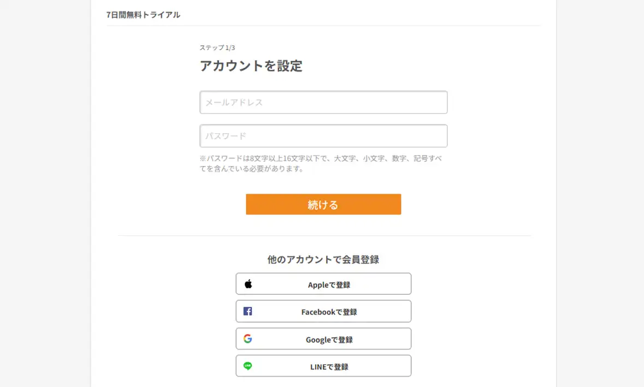
Task: Focus the メールアドレス input field
Action: pyautogui.click(x=323, y=102)
